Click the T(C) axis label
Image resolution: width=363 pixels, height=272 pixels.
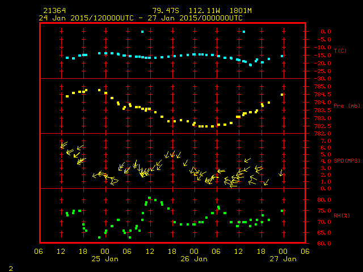point(340,50)
